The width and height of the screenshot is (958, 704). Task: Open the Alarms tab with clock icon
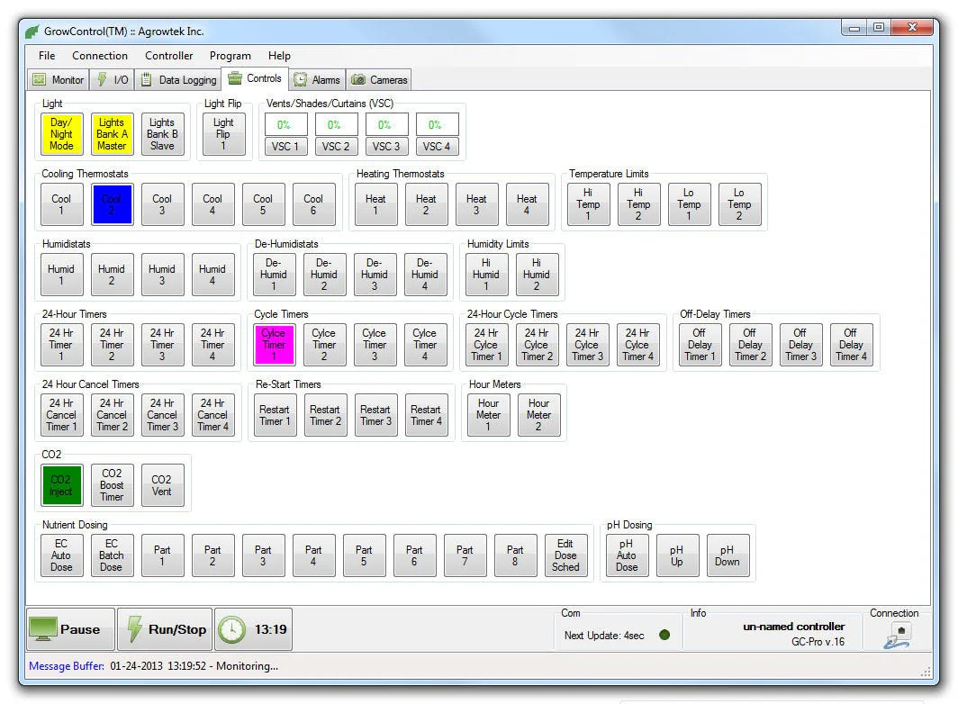(x=317, y=80)
